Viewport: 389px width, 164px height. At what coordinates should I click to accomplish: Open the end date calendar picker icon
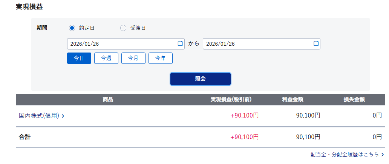click(x=316, y=43)
